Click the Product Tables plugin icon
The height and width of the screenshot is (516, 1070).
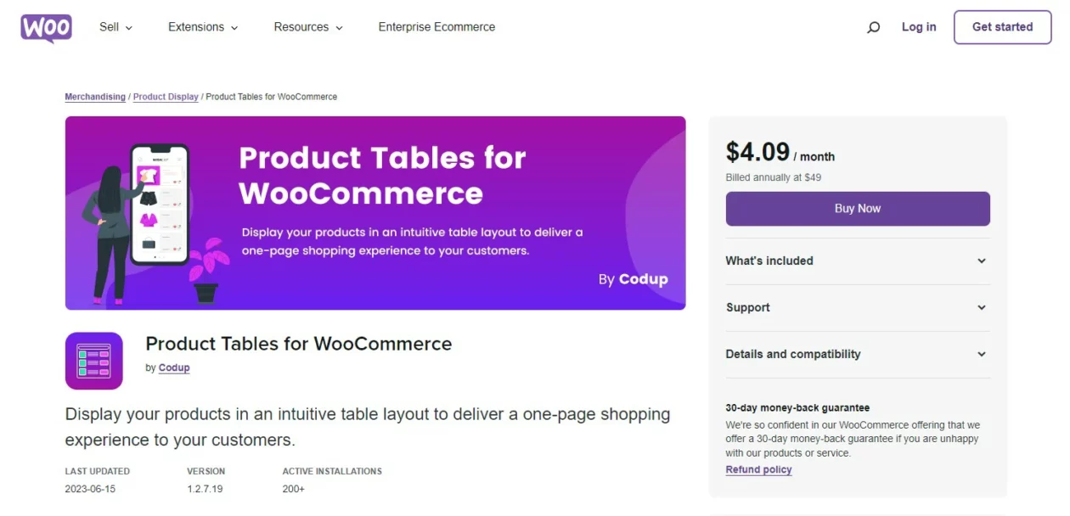pos(94,361)
